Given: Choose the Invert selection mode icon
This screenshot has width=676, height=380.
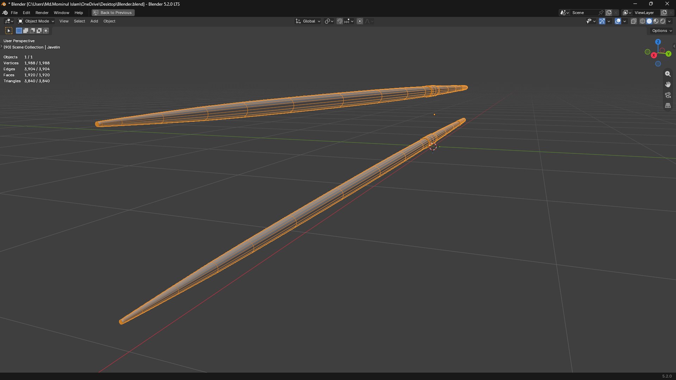Looking at the screenshot, I should (x=39, y=31).
